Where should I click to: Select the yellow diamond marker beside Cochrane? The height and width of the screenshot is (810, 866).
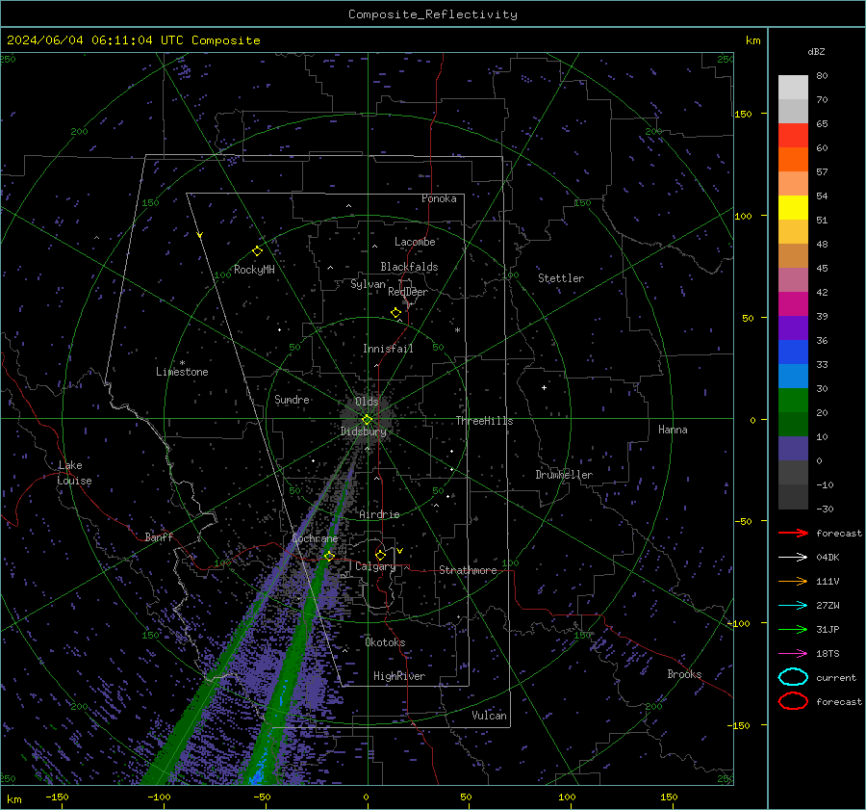[x=329, y=556]
